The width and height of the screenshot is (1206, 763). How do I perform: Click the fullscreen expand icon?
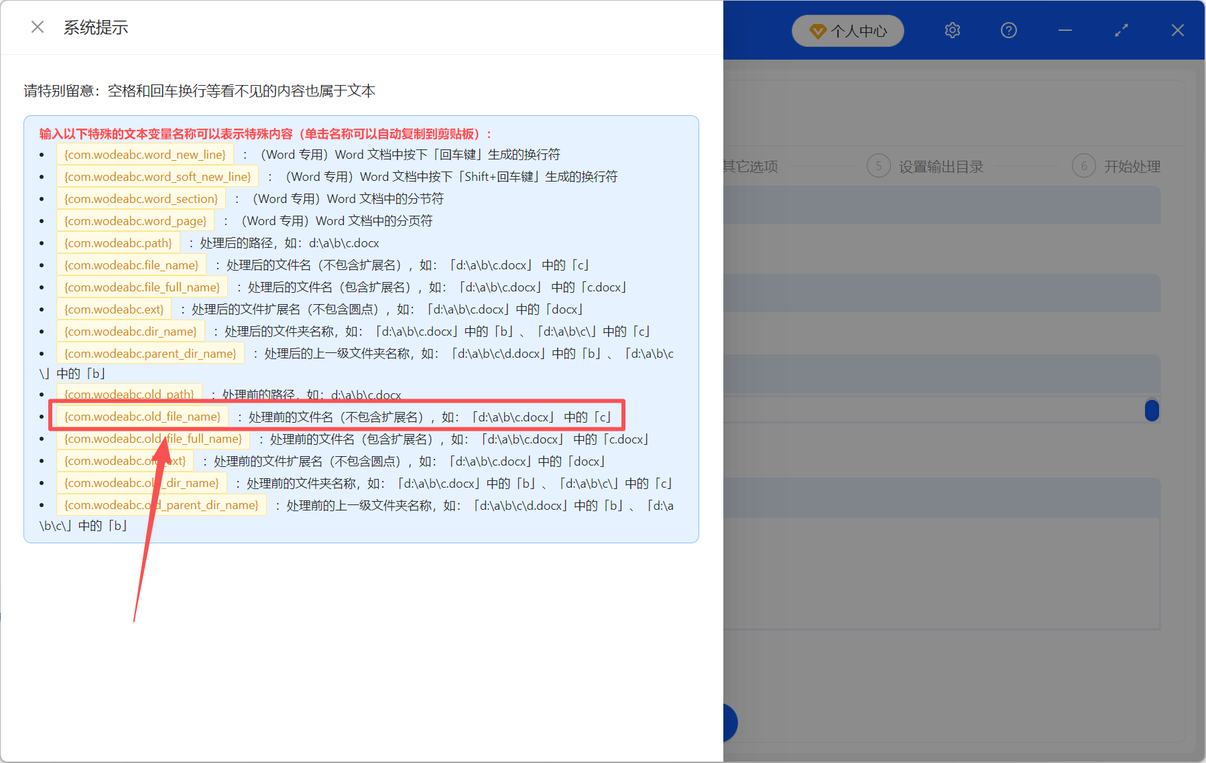coord(1121,30)
